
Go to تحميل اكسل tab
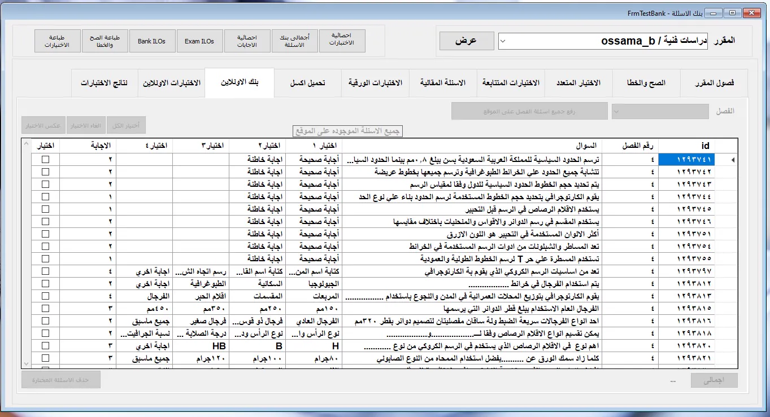pyautogui.click(x=308, y=83)
